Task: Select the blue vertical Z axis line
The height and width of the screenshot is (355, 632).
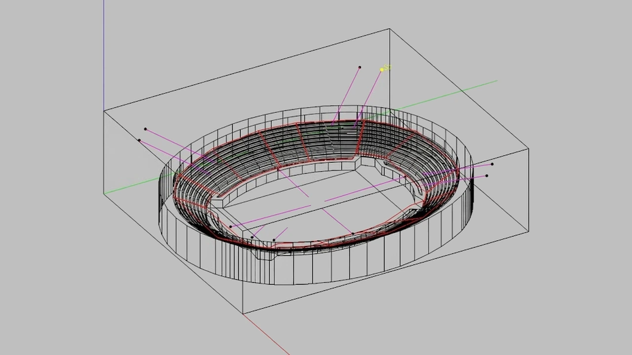Action: point(104,55)
